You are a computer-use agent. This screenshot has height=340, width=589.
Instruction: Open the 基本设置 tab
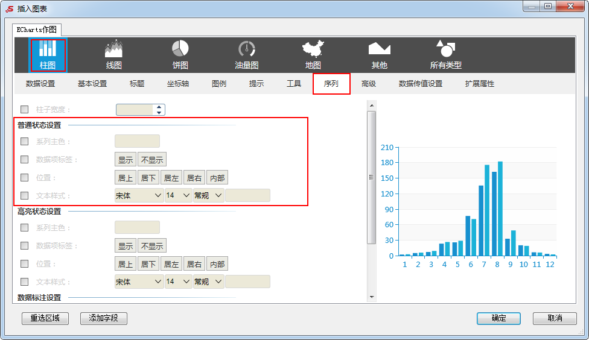(x=92, y=84)
